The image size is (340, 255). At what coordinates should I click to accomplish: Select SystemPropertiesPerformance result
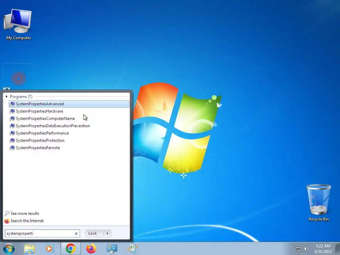[69, 133]
